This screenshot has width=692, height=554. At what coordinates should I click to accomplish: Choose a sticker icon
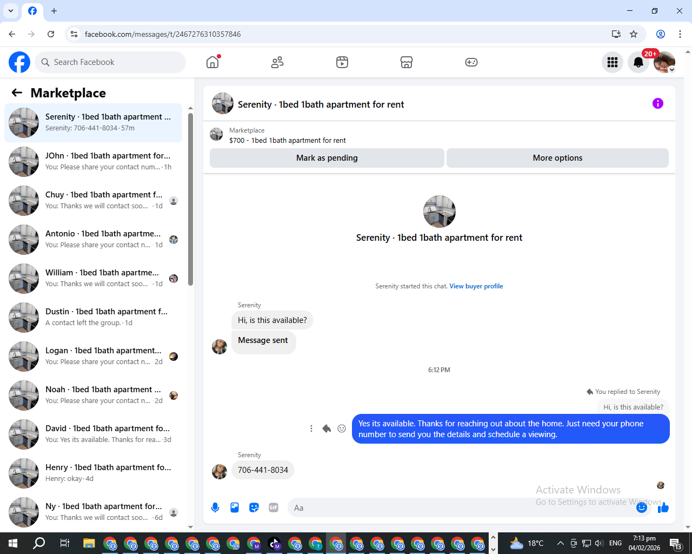click(254, 507)
